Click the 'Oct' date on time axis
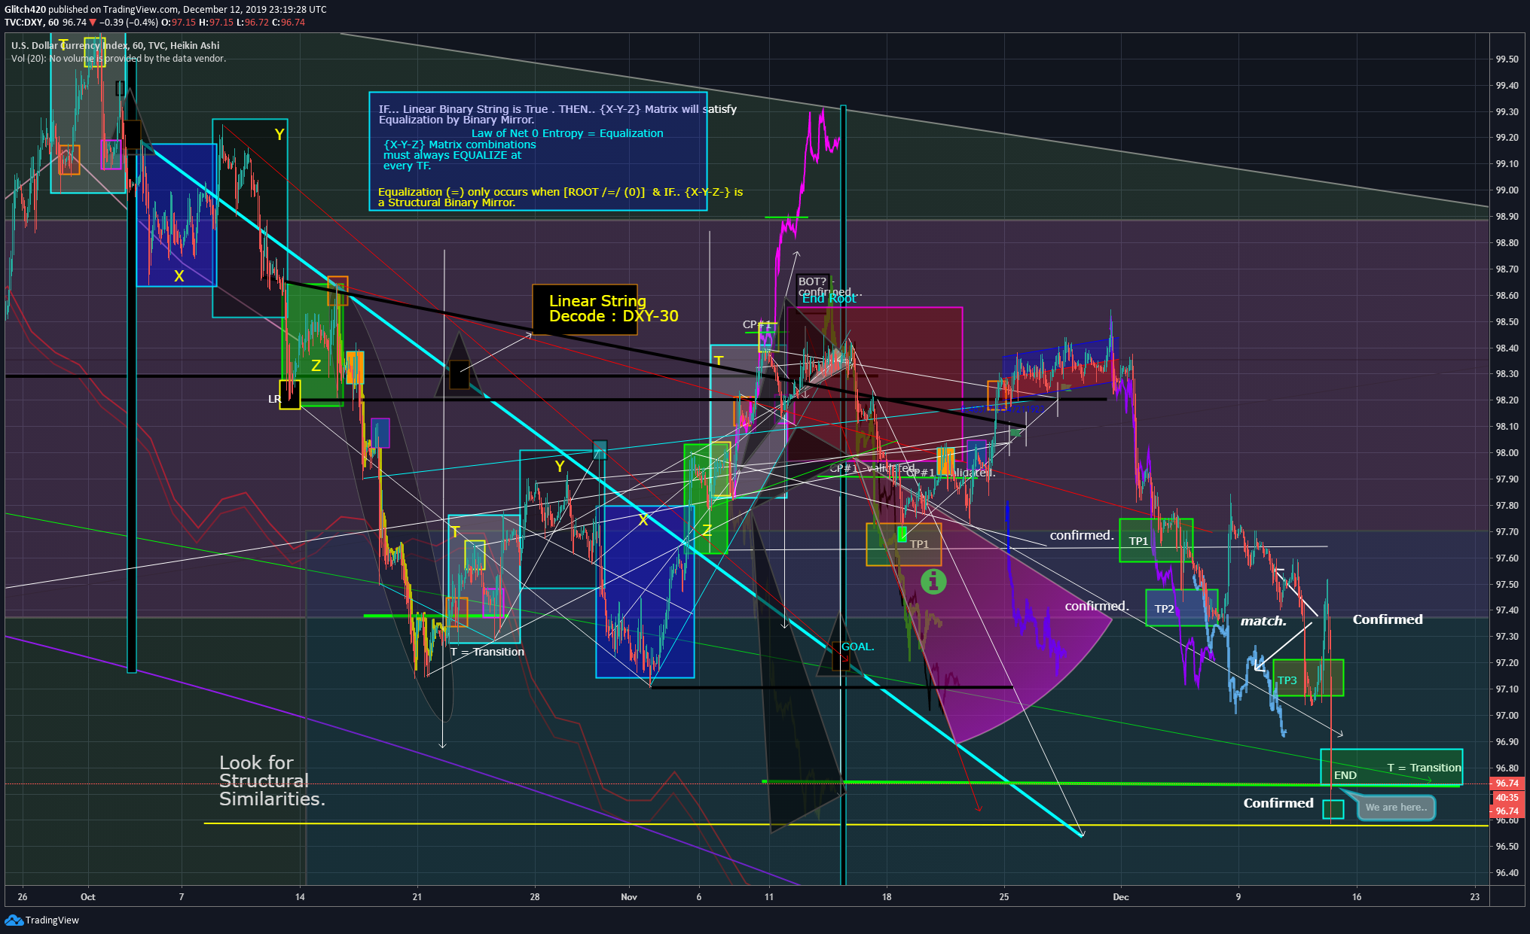 click(87, 896)
